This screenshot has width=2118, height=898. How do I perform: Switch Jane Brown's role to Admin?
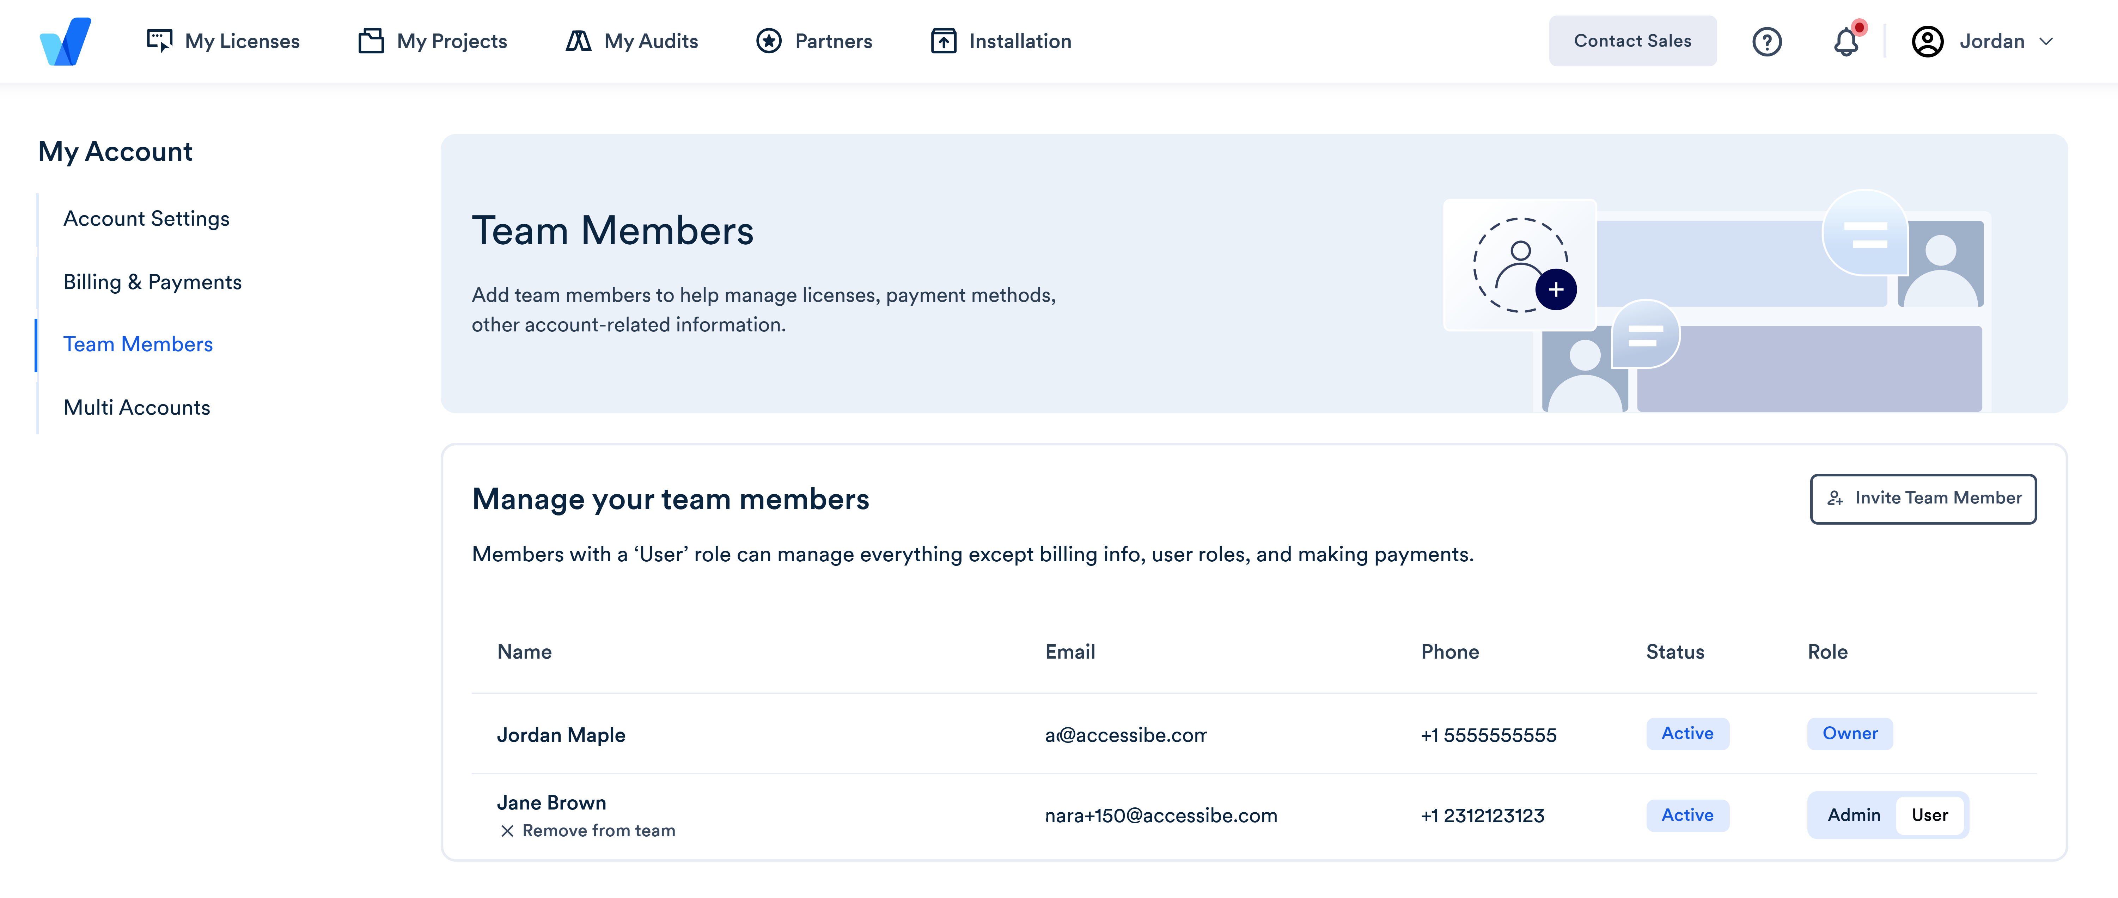tap(1853, 815)
